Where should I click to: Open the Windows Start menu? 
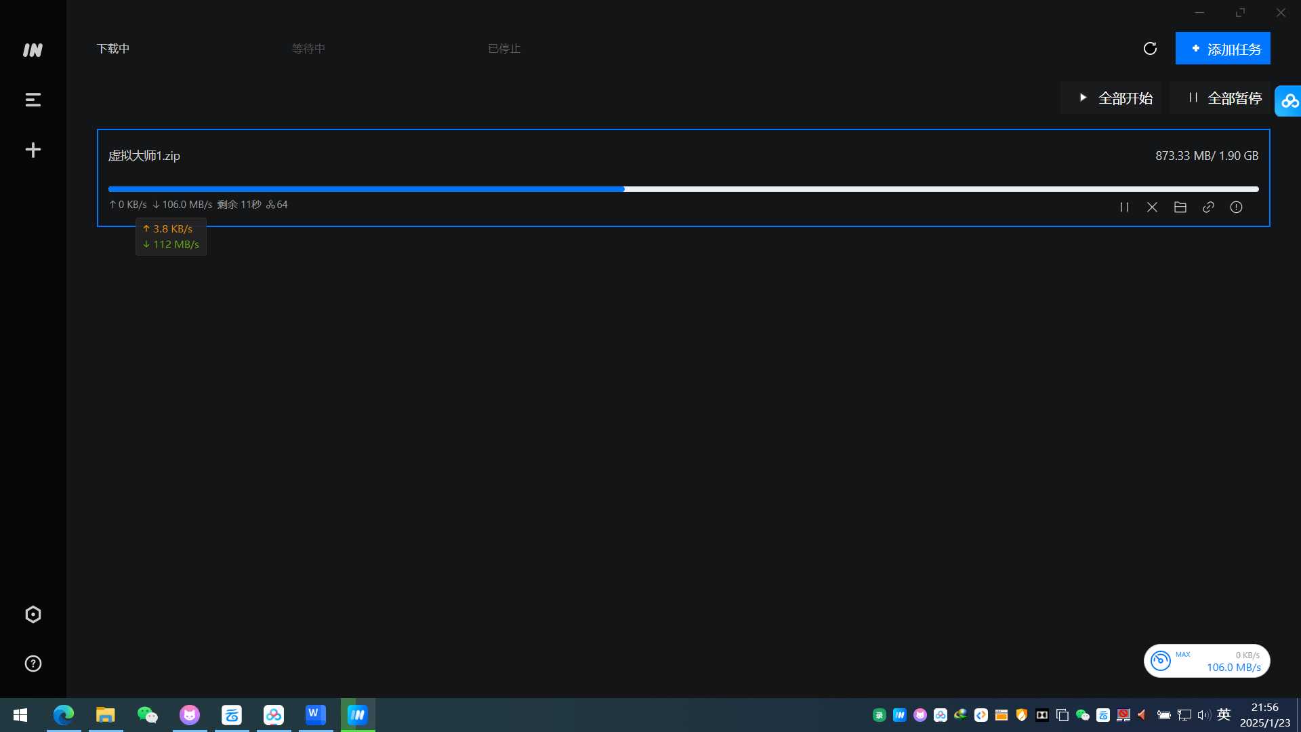click(x=20, y=715)
